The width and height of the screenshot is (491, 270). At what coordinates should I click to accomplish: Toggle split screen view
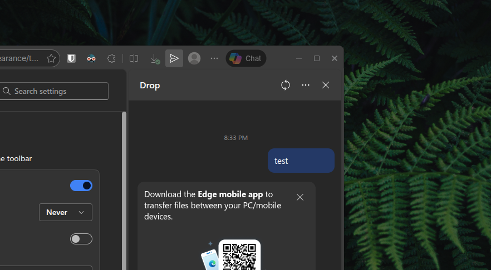[x=134, y=58]
